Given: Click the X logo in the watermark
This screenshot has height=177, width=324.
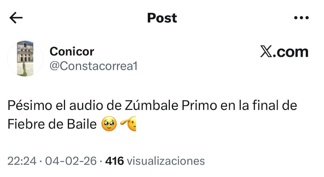Looking at the screenshot, I should coord(266,51).
